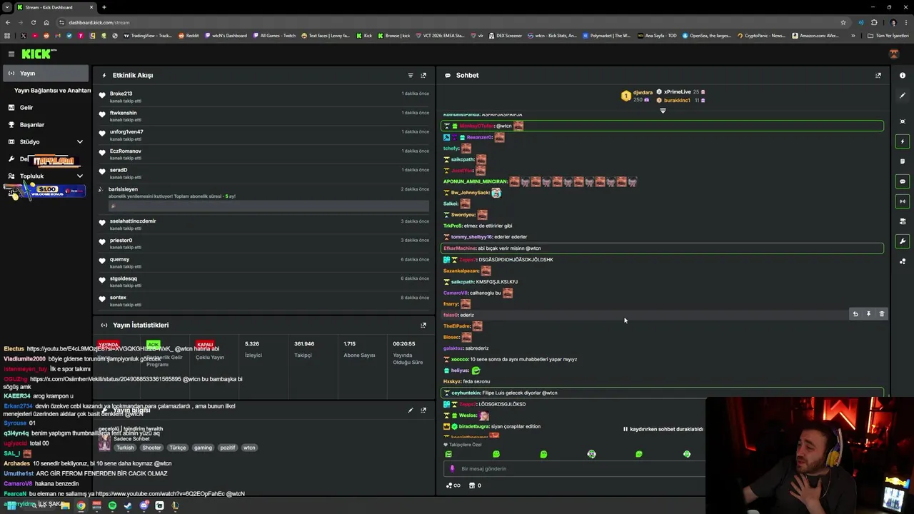Go to the browser home page
This screenshot has width=914, height=514.
pos(46,22)
